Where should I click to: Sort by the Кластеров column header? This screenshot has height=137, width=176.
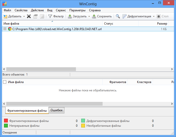point(140,82)
